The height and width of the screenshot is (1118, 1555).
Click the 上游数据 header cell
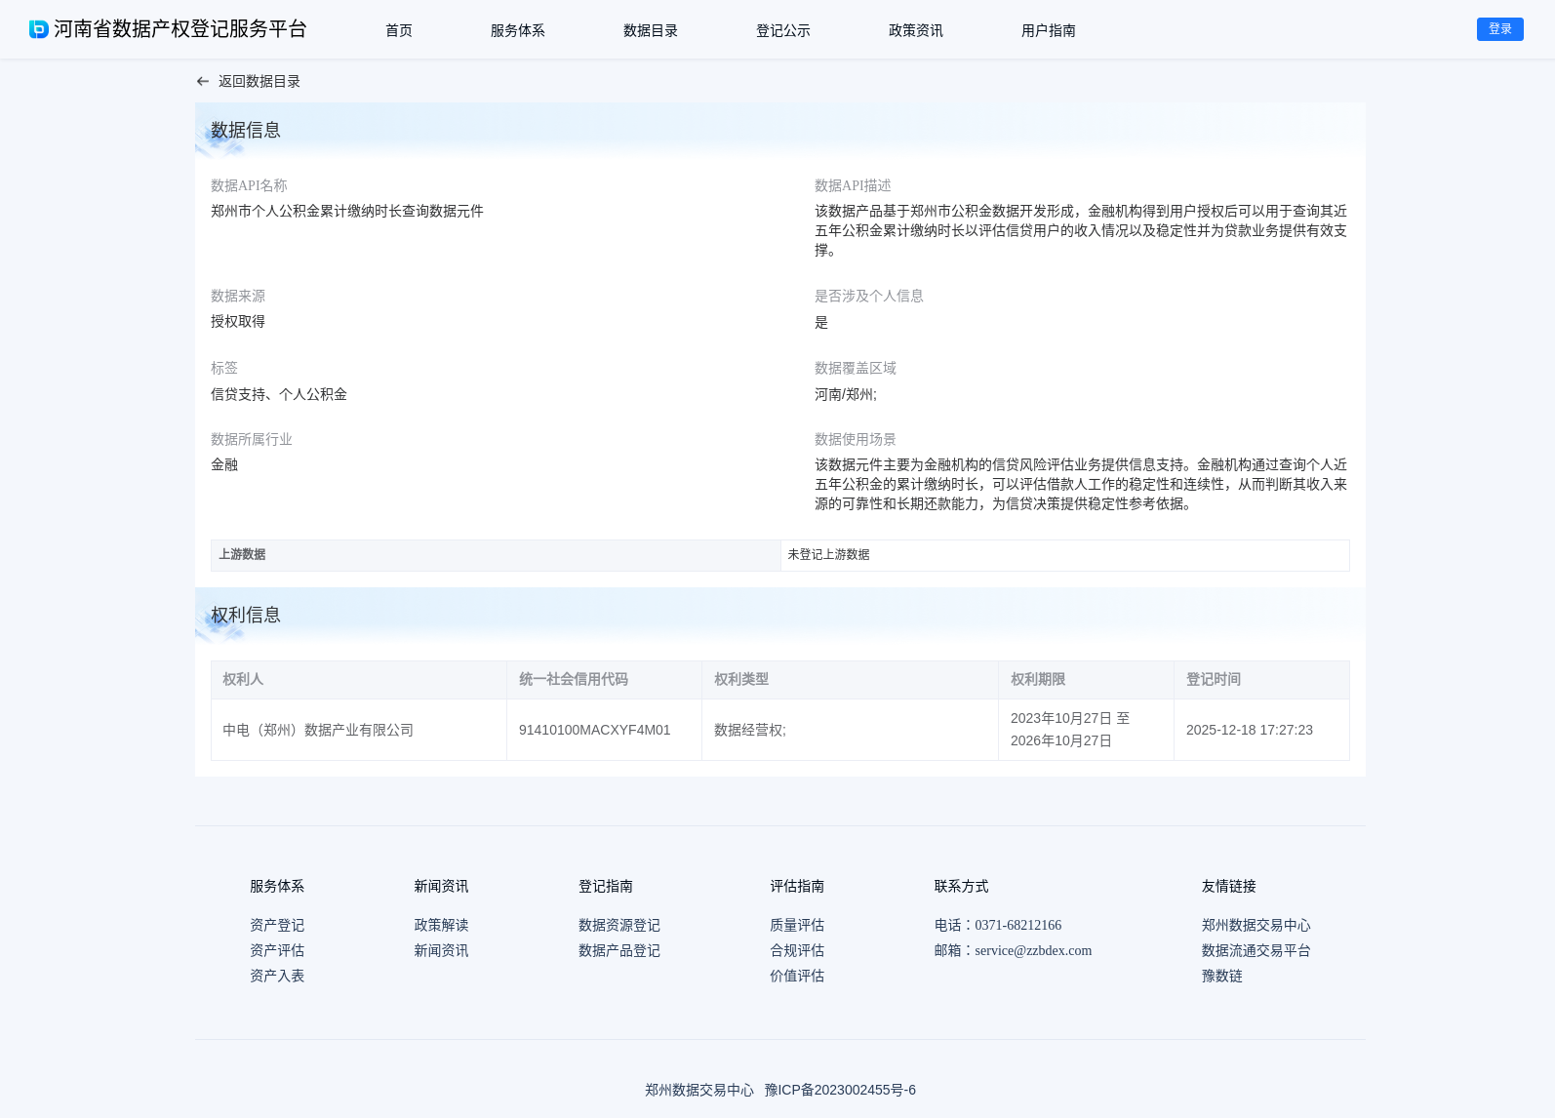(496, 555)
